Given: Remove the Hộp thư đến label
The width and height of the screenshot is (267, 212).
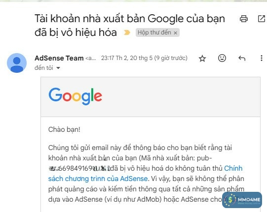Looking at the screenshot, I should coord(175,33).
